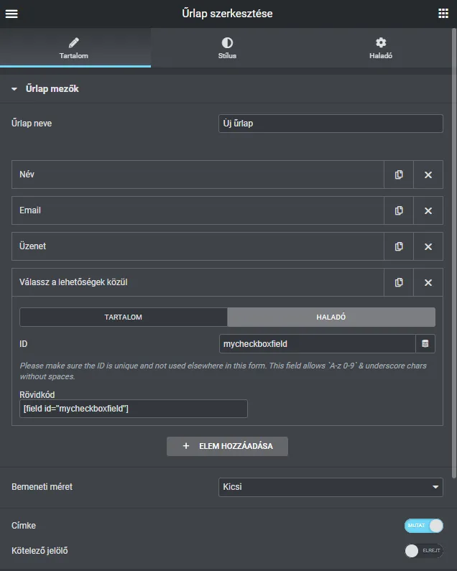457x571 pixels.
Task: Delete the Email field
Action: pos(428,210)
